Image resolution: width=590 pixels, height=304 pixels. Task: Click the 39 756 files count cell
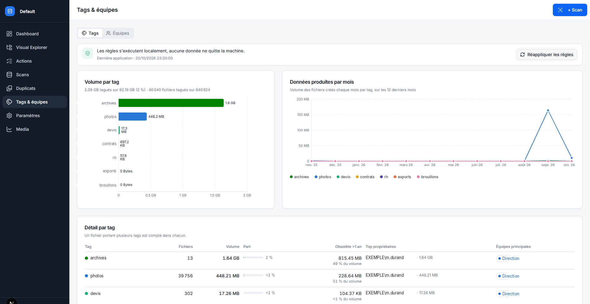(186, 276)
